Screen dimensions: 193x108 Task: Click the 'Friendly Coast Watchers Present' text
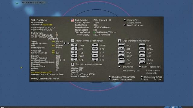(45, 79)
